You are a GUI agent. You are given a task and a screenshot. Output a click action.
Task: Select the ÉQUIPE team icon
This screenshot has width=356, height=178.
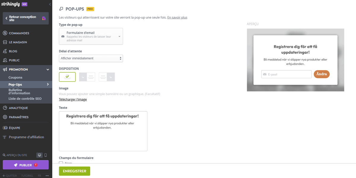tap(4, 128)
